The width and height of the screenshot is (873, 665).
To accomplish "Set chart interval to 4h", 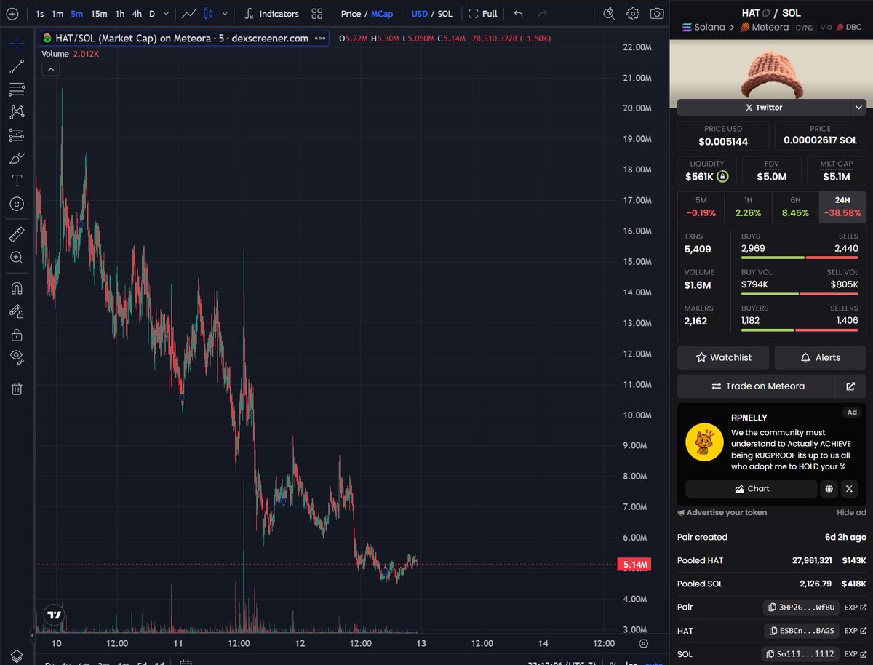I will coord(137,14).
